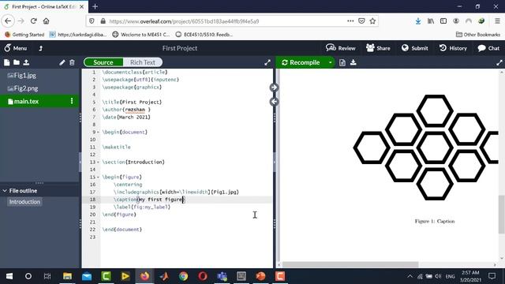505x284 pixels.
Task: Click the Recompile button
Action: [301, 62]
